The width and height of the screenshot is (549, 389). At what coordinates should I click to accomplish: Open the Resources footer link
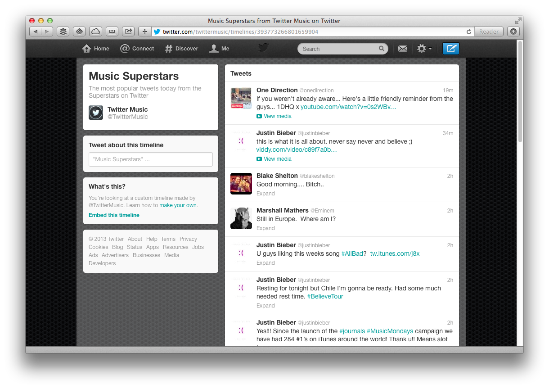(175, 247)
